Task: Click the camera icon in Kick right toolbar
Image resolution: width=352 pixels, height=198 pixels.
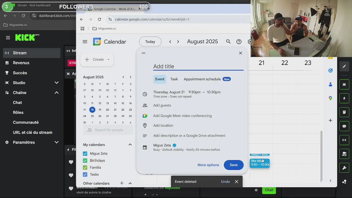Action: point(344,154)
